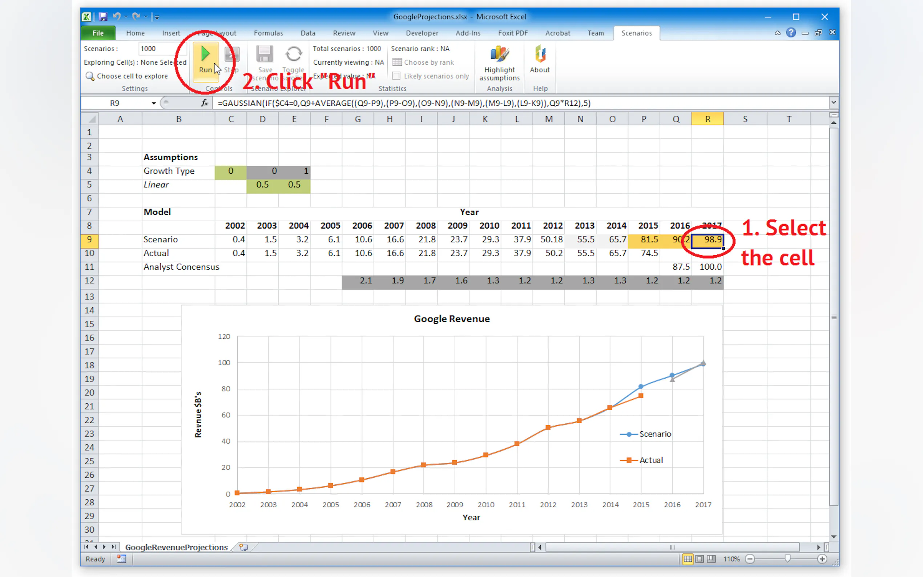923x577 pixels.
Task: Click the zoom in plus button
Action: (822, 559)
